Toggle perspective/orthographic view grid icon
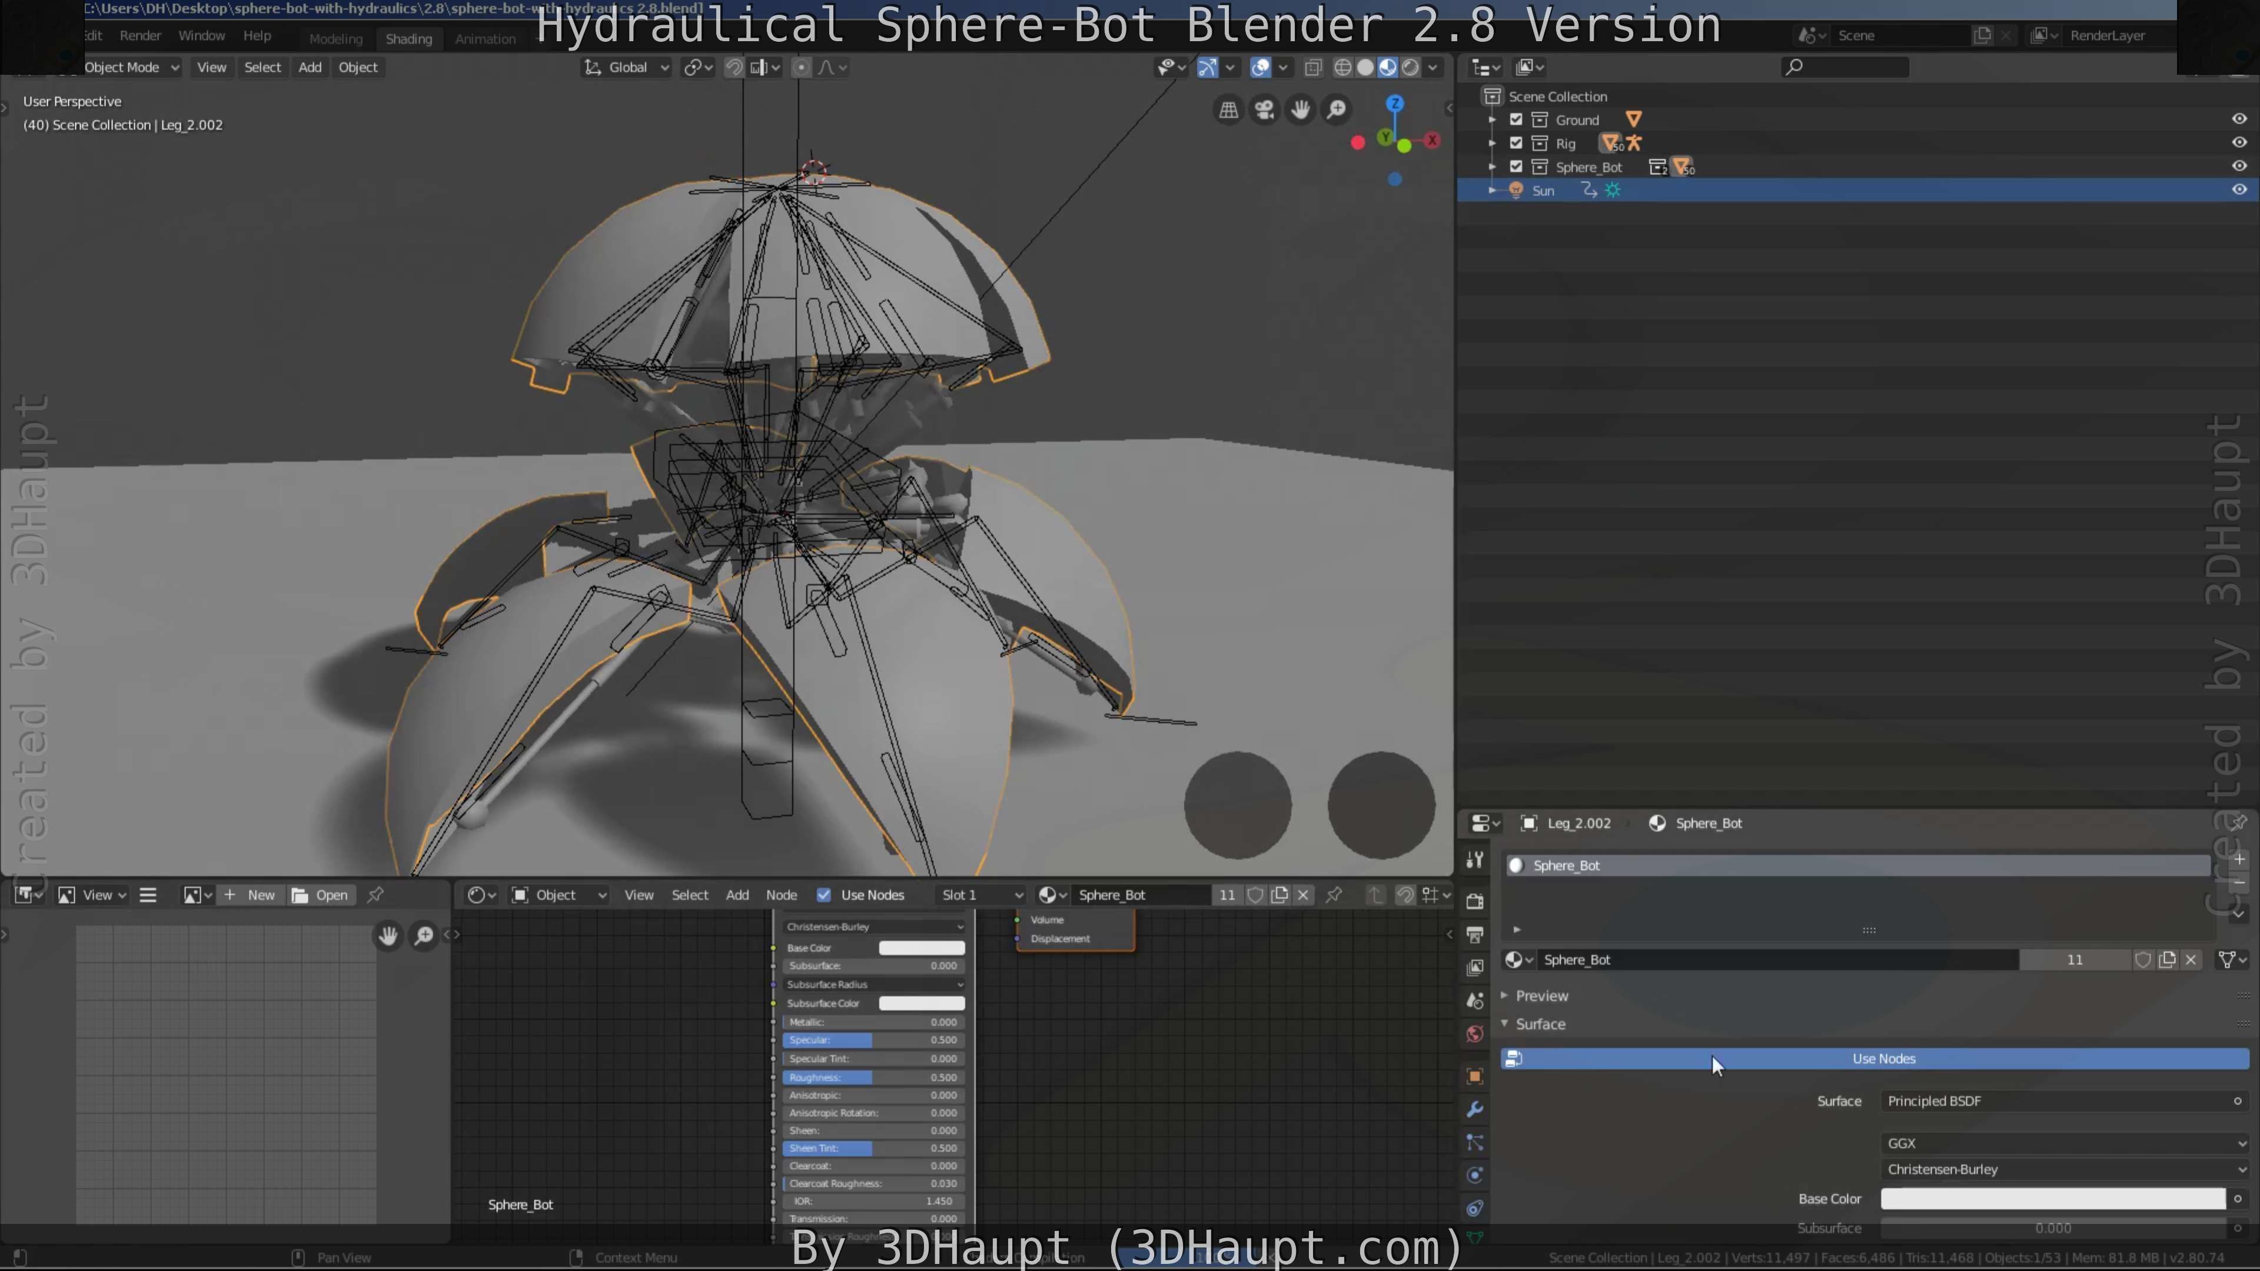This screenshot has width=2260, height=1271. tap(1228, 109)
